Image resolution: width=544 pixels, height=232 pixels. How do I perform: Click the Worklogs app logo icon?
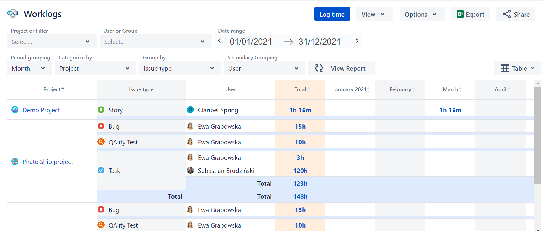coord(13,14)
